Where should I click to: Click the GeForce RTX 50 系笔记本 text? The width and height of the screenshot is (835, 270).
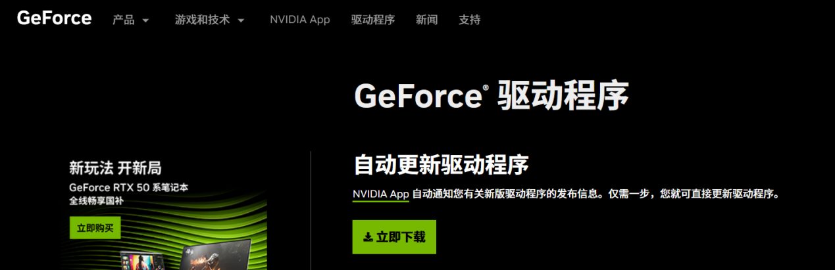(x=129, y=187)
